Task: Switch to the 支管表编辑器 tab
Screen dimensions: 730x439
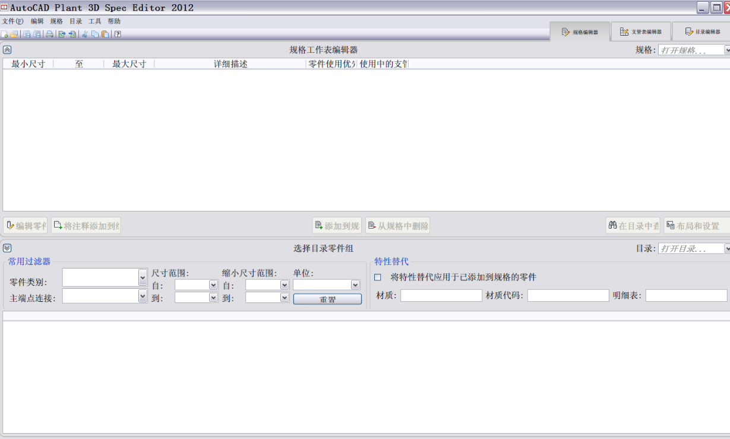Action: (x=641, y=32)
